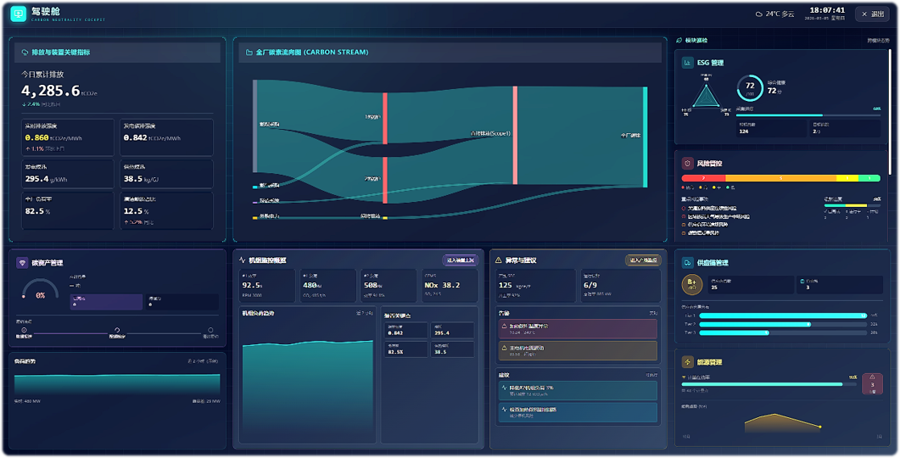Select the purple highlighted carbon asset tab
Viewport: 900px width, 458px height.
click(x=106, y=302)
